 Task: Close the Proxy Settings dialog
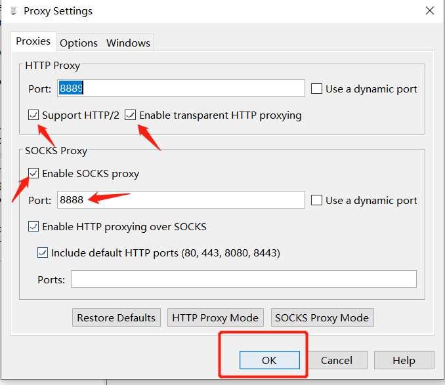pyautogui.click(x=430, y=10)
